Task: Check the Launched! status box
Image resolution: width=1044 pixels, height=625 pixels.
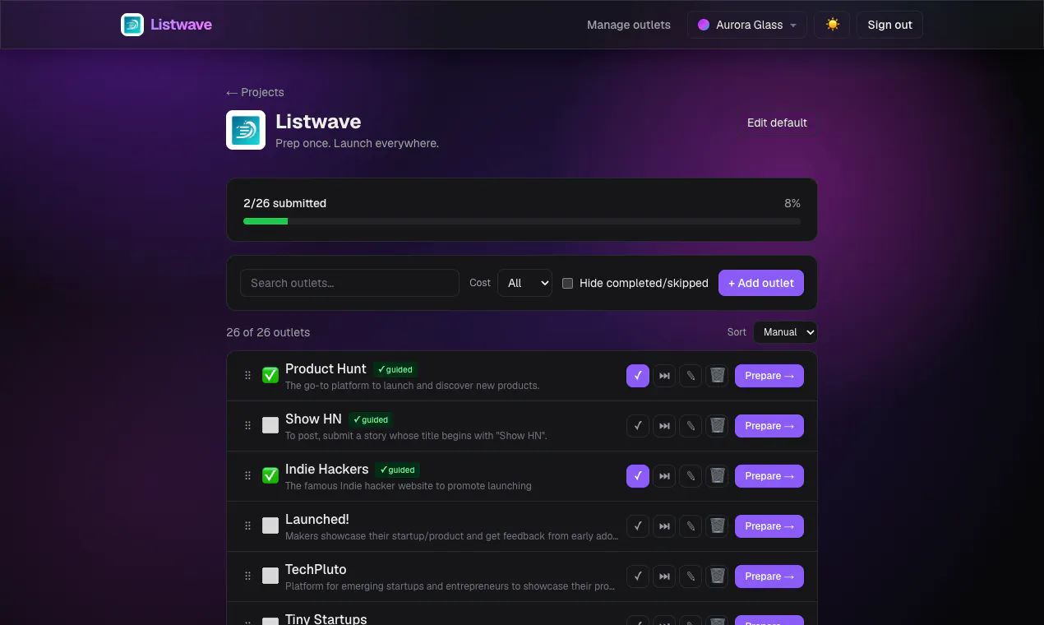Action: 270,526
